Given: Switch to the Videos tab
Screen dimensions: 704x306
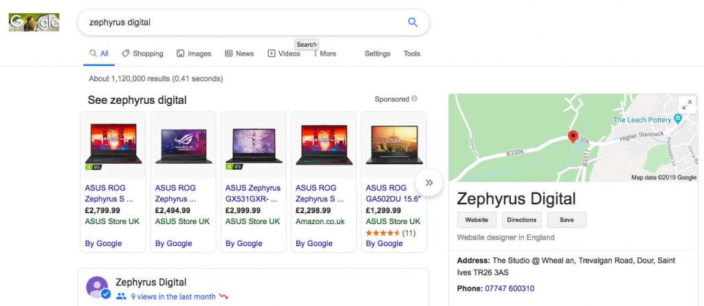Looking at the screenshot, I should pyautogui.click(x=284, y=54).
